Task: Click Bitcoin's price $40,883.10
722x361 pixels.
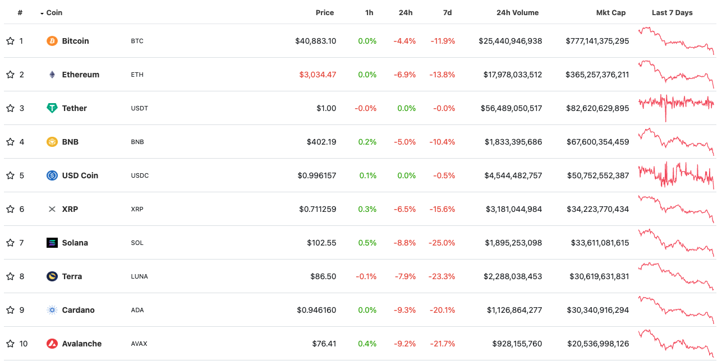Action: coord(316,41)
